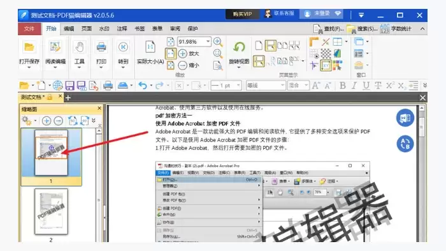This screenshot has height=251, width=446.
Task: Click the magnifier zoom-in tool icon
Action: pos(218,42)
